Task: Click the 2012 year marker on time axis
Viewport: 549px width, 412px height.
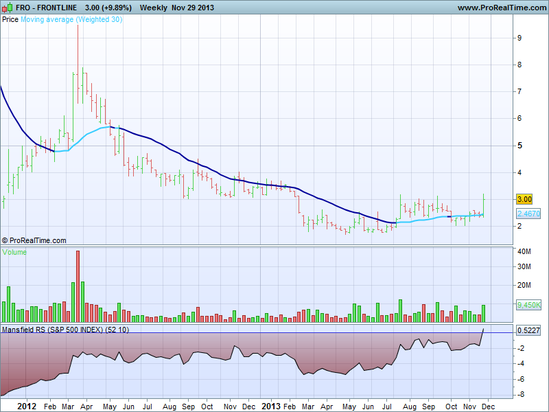Action: tap(26, 406)
